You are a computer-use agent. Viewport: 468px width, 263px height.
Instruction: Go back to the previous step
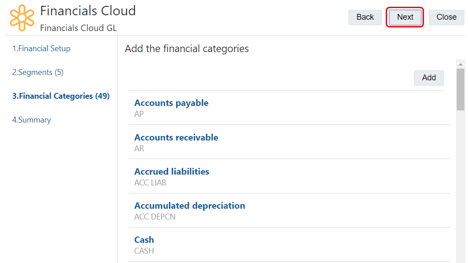tap(365, 17)
